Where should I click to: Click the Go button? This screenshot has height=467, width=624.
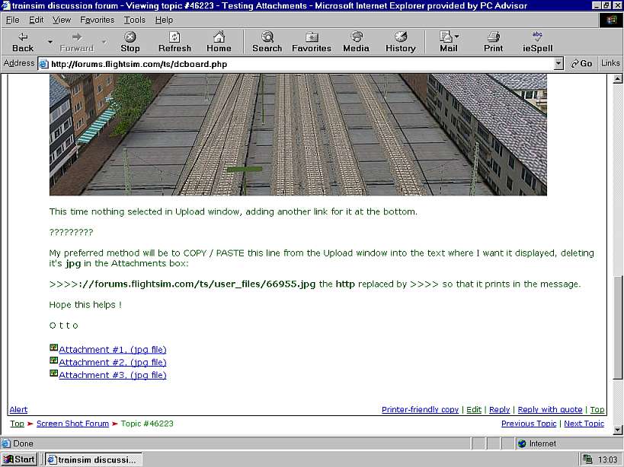tap(581, 64)
